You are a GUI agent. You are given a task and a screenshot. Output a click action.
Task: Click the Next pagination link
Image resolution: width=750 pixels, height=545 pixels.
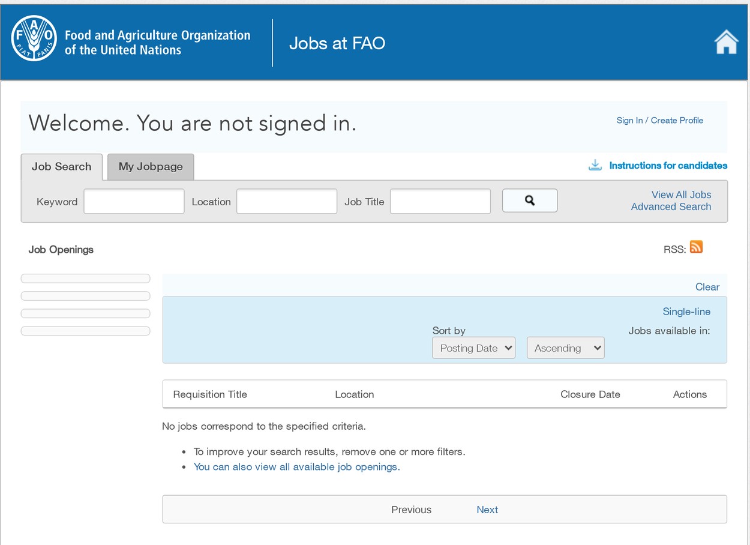[487, 510]
